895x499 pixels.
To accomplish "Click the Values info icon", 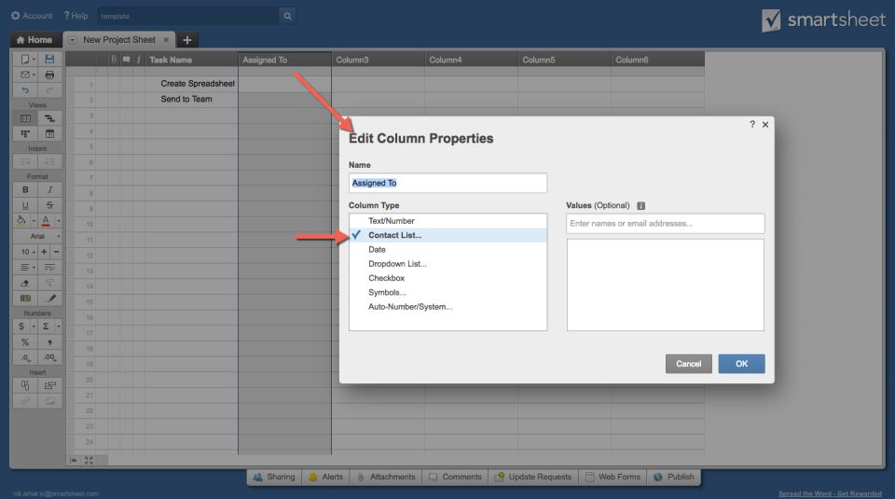I will point(641,205).
